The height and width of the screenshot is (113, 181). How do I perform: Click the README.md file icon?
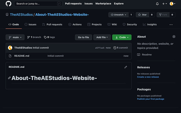(x=10, y=56)
